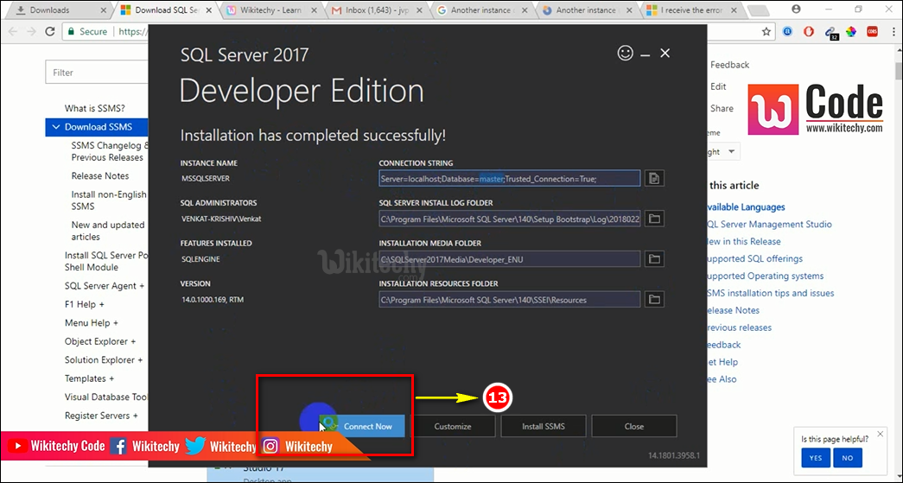This screenshot has width=903, height=483.
Task: Open the installation resources folder via folder icon
Action: click(654, 300)
